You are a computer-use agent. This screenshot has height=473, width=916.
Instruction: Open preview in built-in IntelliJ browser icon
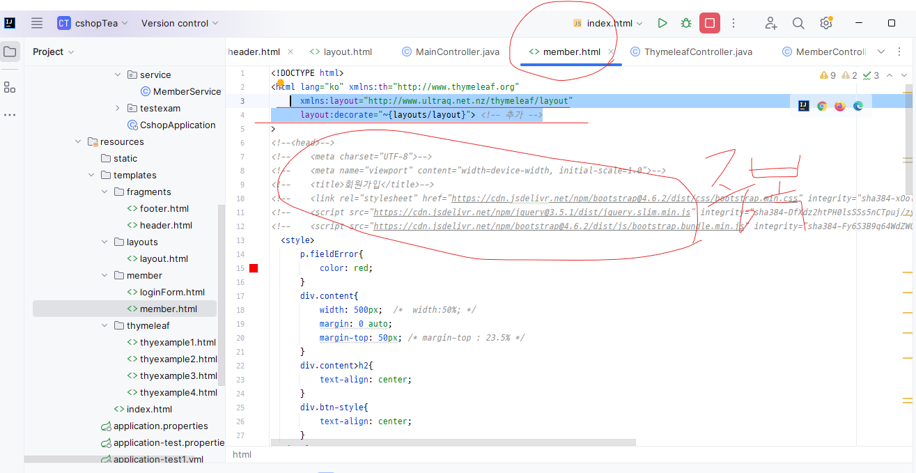click(x=803, y=106)
